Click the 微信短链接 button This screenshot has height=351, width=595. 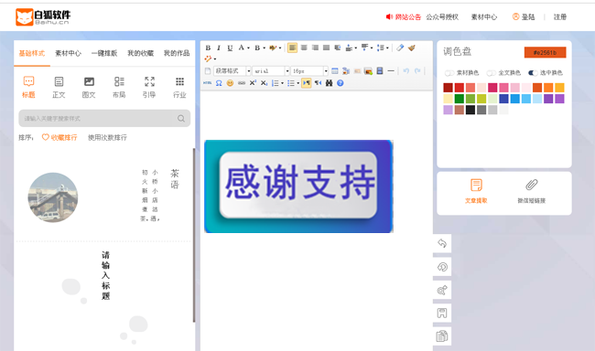pos(531,191)
